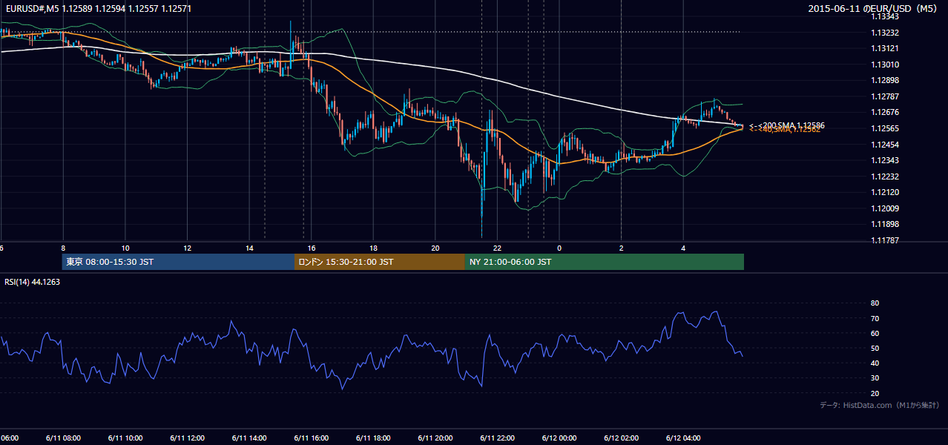Click the 6/11 18:00 date label
The image size is (948, 445).
pyautogui.click(x=373, y=438)
